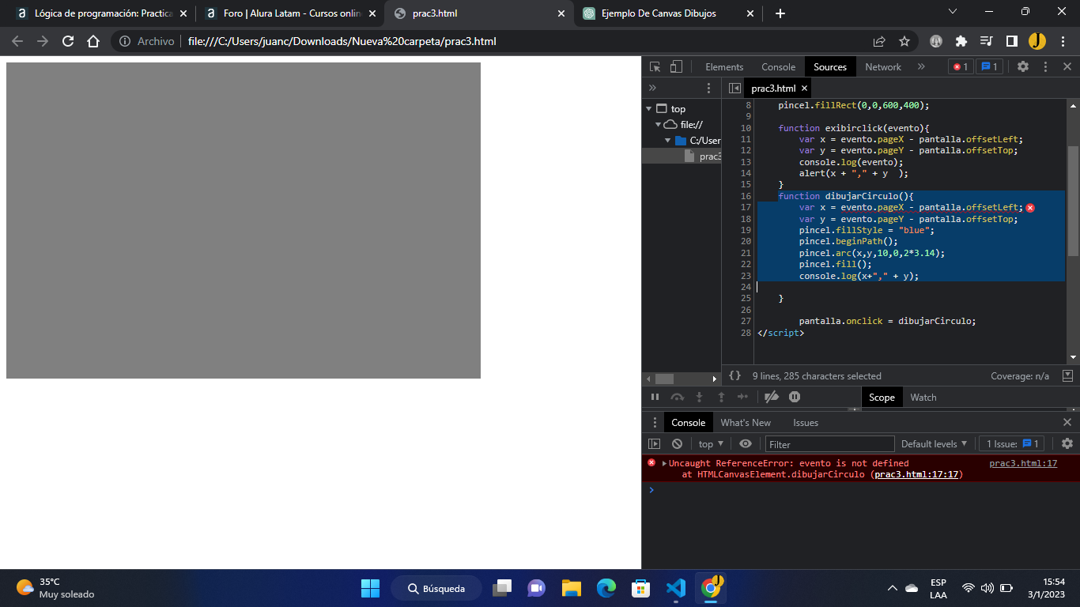Screen dimensions: 1080x607
Task: Close the DevTools panel
Action: pos(1067,67)
